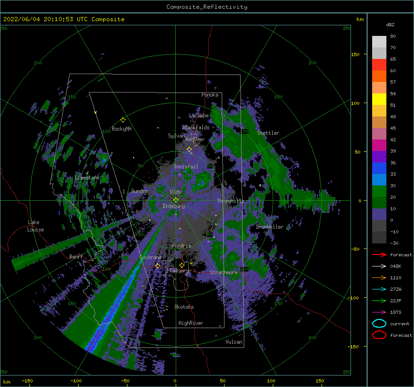The height and width of the screenshot is (387, 414).
Task: Pick the slate purple swatch above 0
Action: [x=379, y=214]
